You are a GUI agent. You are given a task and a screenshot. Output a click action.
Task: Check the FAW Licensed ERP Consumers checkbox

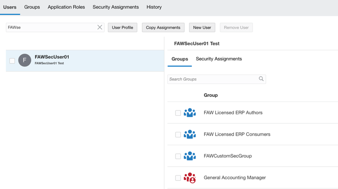coord(178,135)
